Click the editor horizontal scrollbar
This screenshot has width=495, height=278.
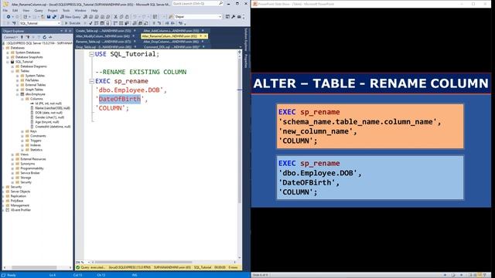[143, 262]
